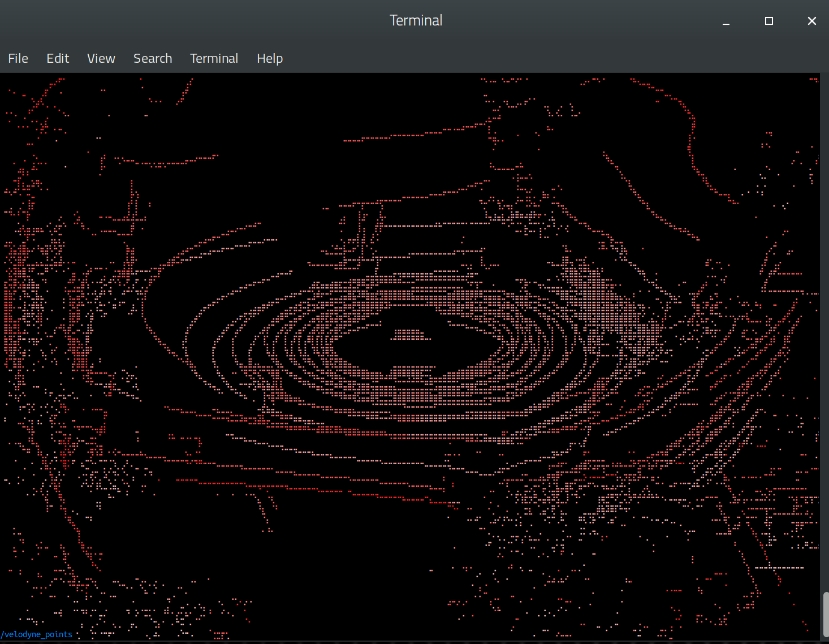Open the Terminal menu in the menu bar
Image resolution: width=829 pixels, height=644 pixels.
pos(214,58)
